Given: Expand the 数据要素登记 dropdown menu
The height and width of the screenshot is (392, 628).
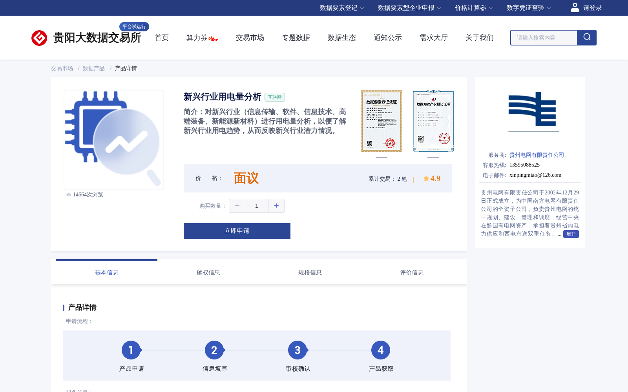Looking at the screenshot, I should click(342, 8).
